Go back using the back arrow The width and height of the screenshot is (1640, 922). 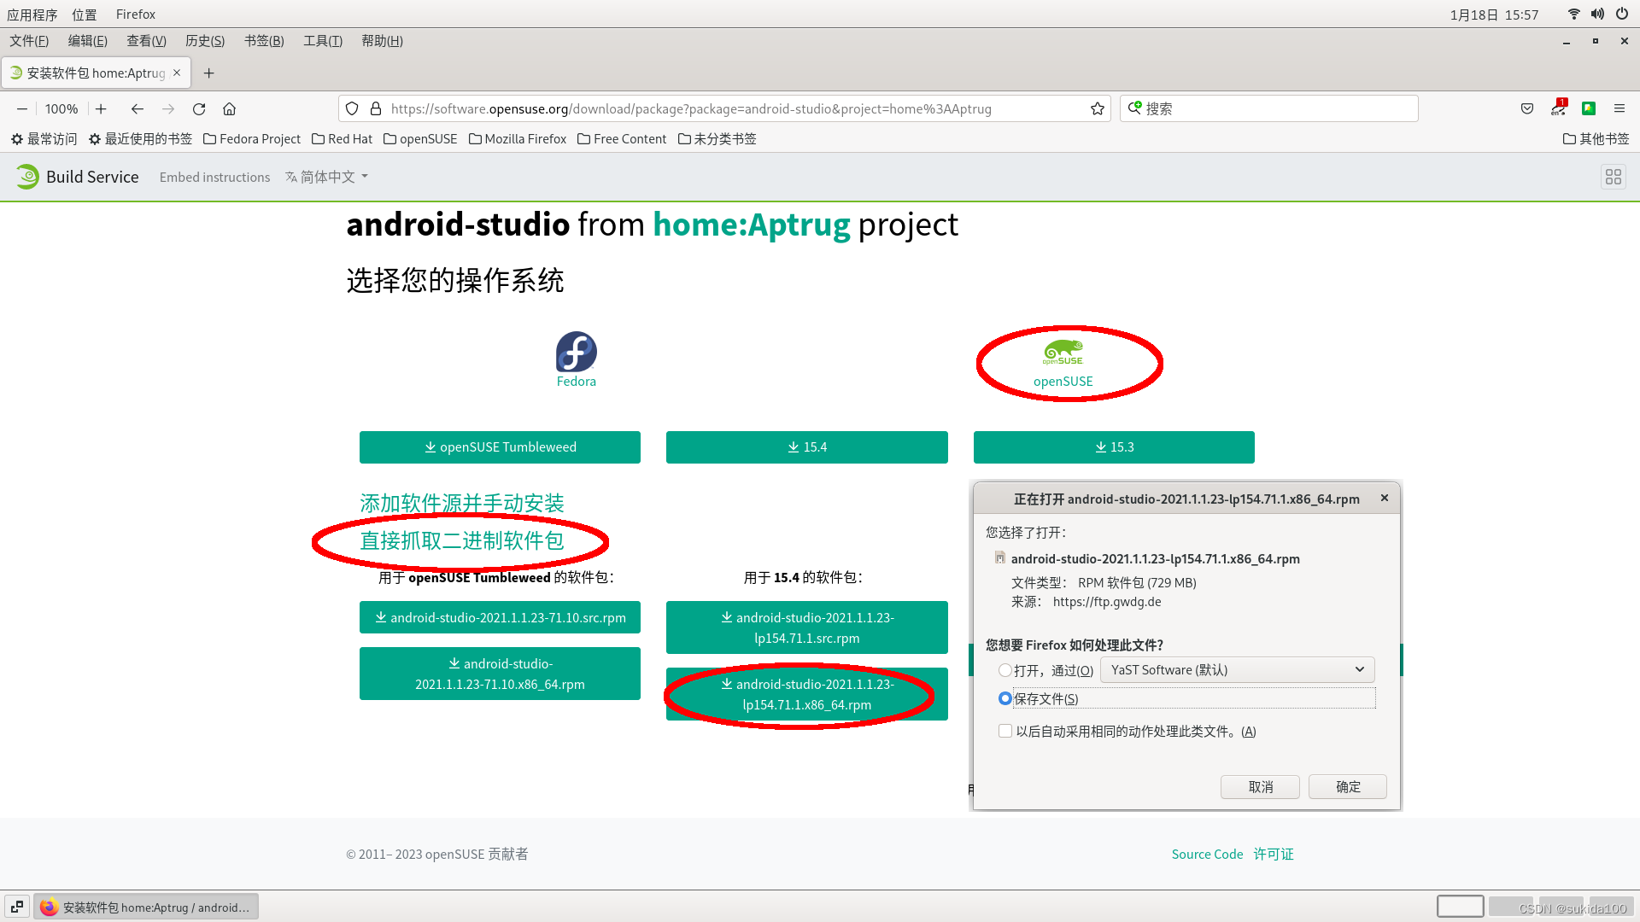coord(137,109)
